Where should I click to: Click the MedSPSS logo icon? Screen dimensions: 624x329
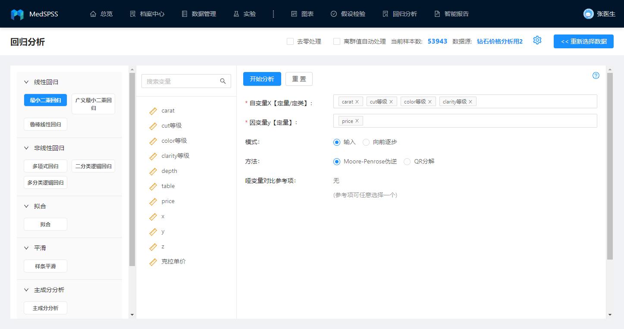(17, 13)
